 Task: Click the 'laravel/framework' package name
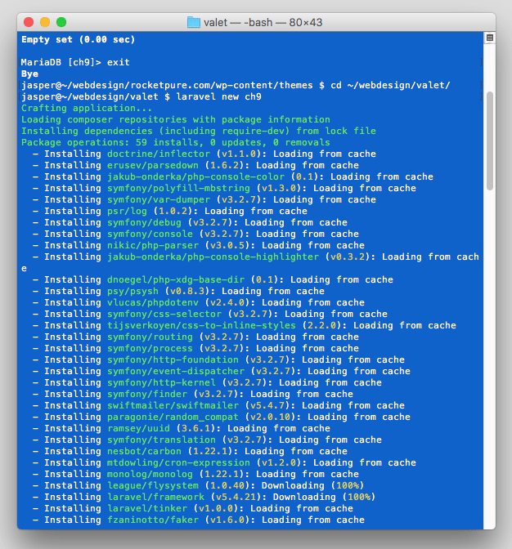(x=155, y=497)
